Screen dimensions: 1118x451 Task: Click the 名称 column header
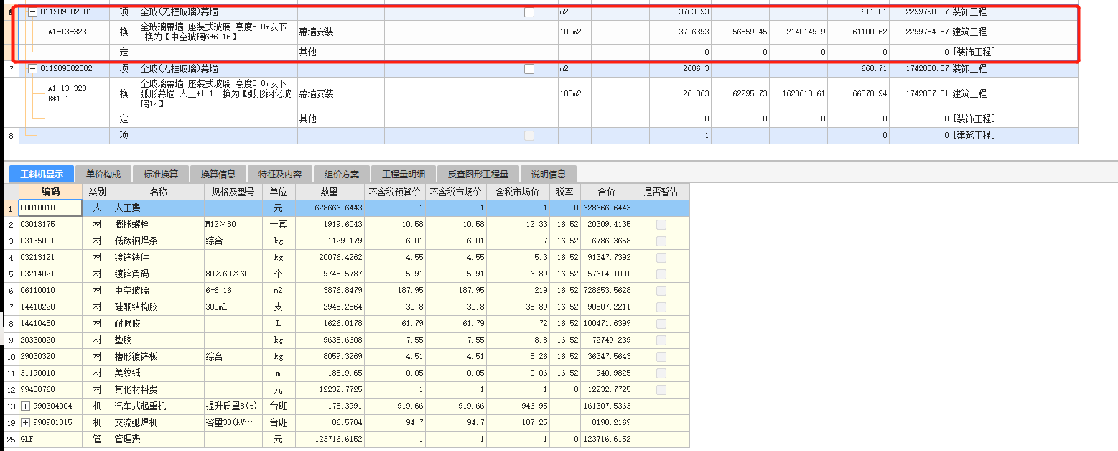click(158, 192)
